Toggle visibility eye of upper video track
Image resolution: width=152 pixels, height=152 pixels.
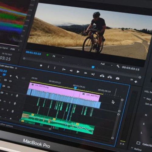click(10, 81)
